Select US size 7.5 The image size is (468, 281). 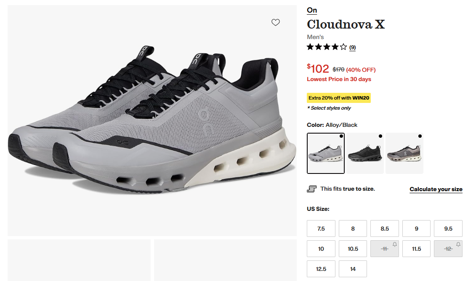pyautogui.click(x=321, y=228)
